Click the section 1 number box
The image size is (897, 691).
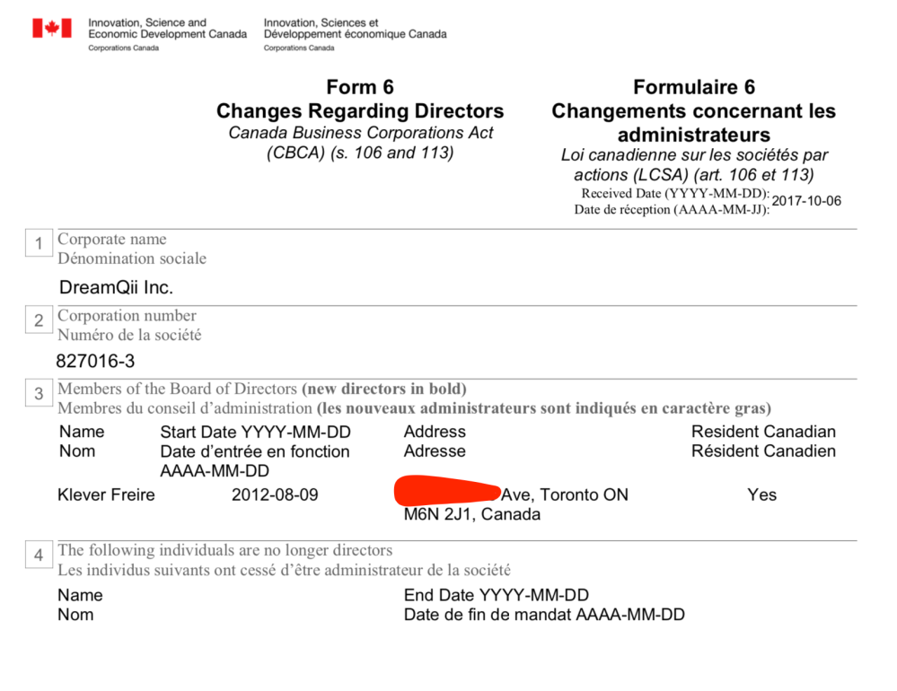(x=39, y=243)
